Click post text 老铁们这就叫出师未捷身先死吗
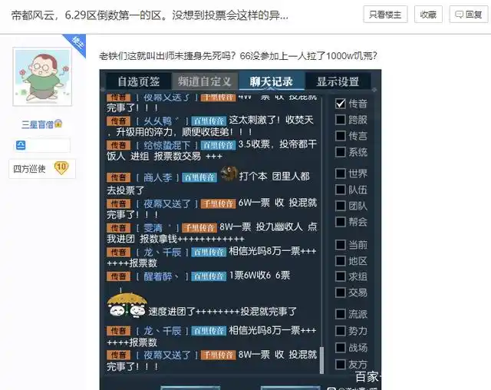 [x=167, y=56]
